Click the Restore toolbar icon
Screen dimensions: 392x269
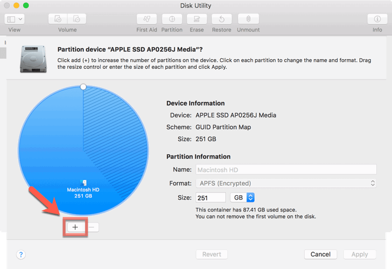pyautogui.click(x=222, y=19)
